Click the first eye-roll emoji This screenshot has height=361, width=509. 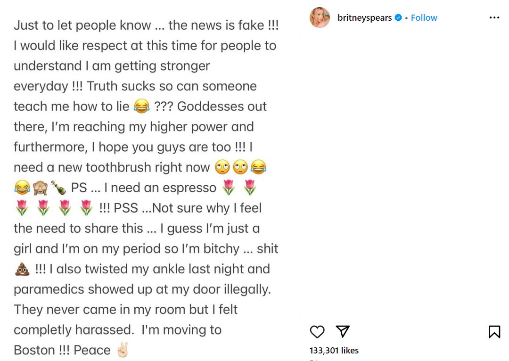[222, 167]
